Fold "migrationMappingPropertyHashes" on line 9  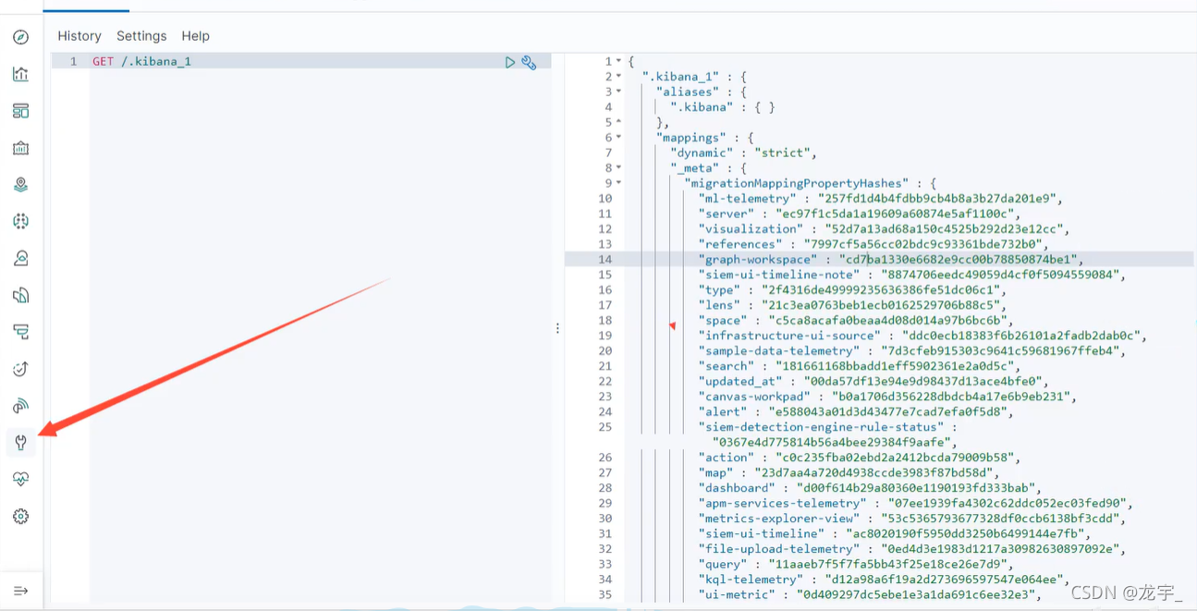click(x=619, y=183)
